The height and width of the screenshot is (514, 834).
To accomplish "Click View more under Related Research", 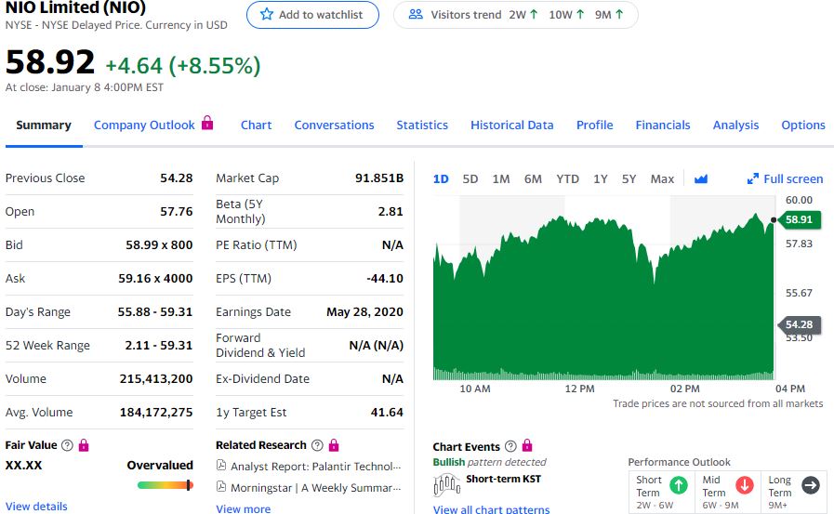I will [243, 508].
